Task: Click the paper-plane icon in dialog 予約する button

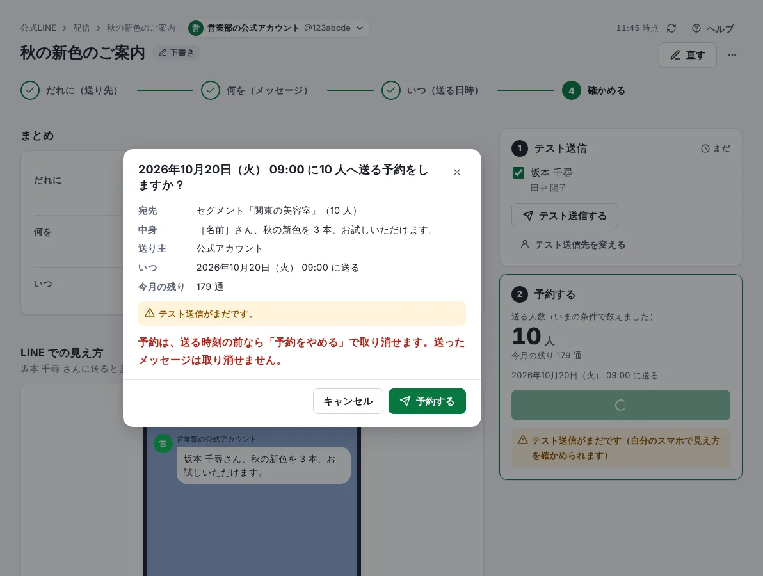Action: [405, 401]
